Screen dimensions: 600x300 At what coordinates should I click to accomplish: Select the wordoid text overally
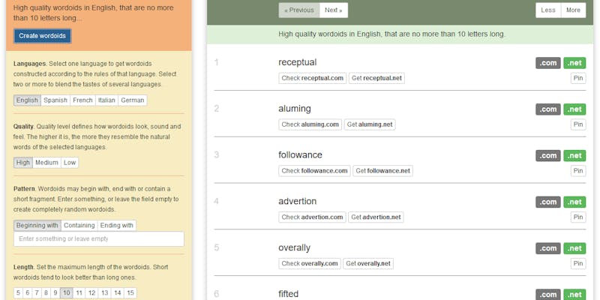(x=294, y=247)
